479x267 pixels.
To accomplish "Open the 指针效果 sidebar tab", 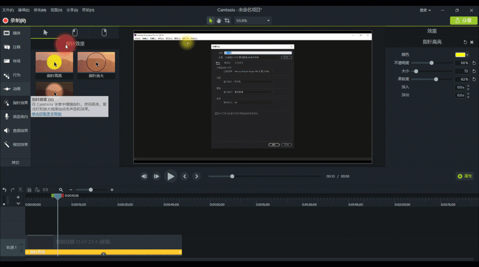I will tap(15, 103).
